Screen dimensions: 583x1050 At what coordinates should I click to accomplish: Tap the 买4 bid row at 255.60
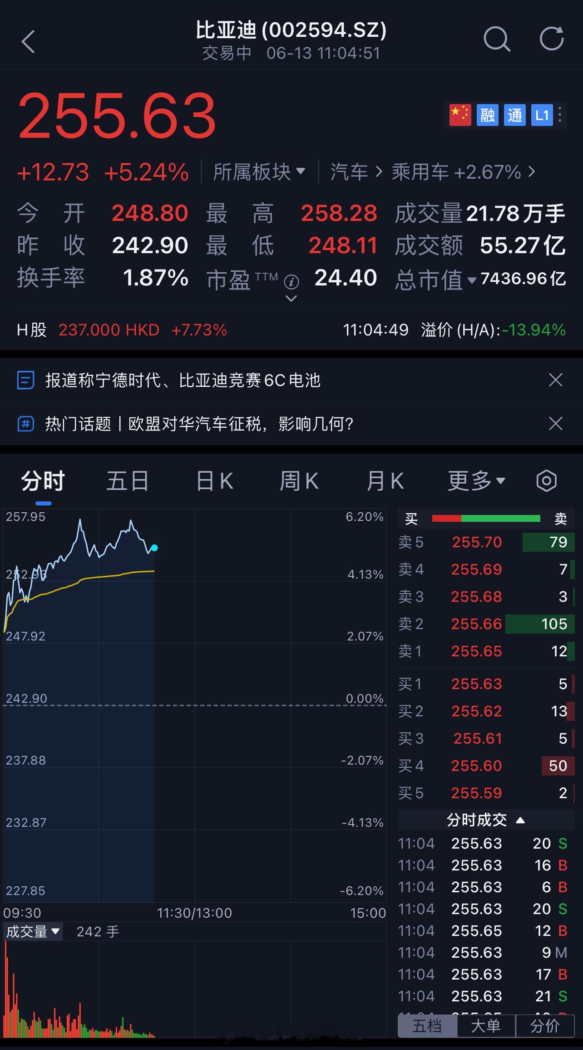pyautogui.click(x=486, y=766)
